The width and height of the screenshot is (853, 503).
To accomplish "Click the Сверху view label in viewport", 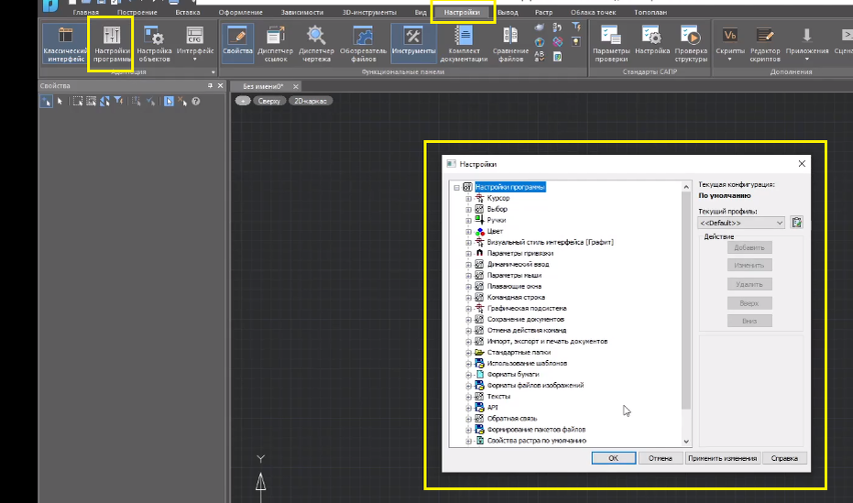I will point(269,101).
